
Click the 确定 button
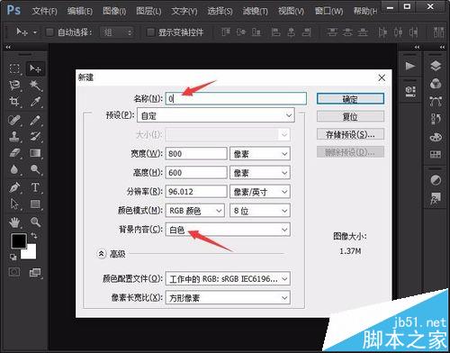tap(350, 99)
